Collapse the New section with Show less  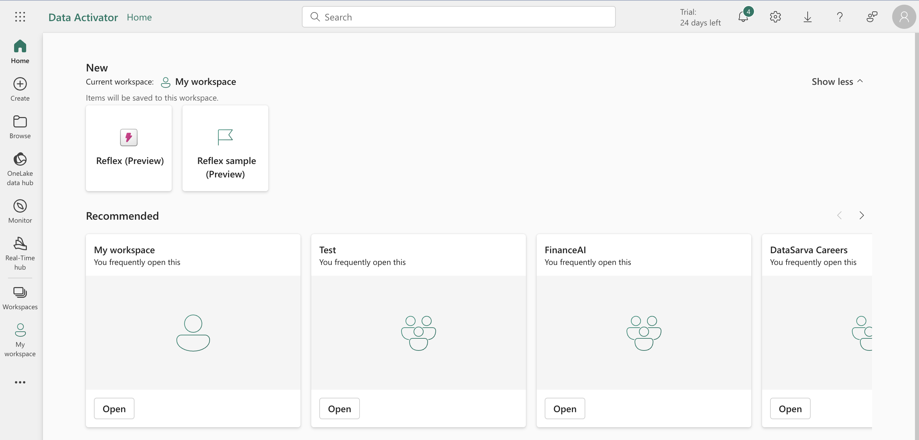(x=837, y=82)
